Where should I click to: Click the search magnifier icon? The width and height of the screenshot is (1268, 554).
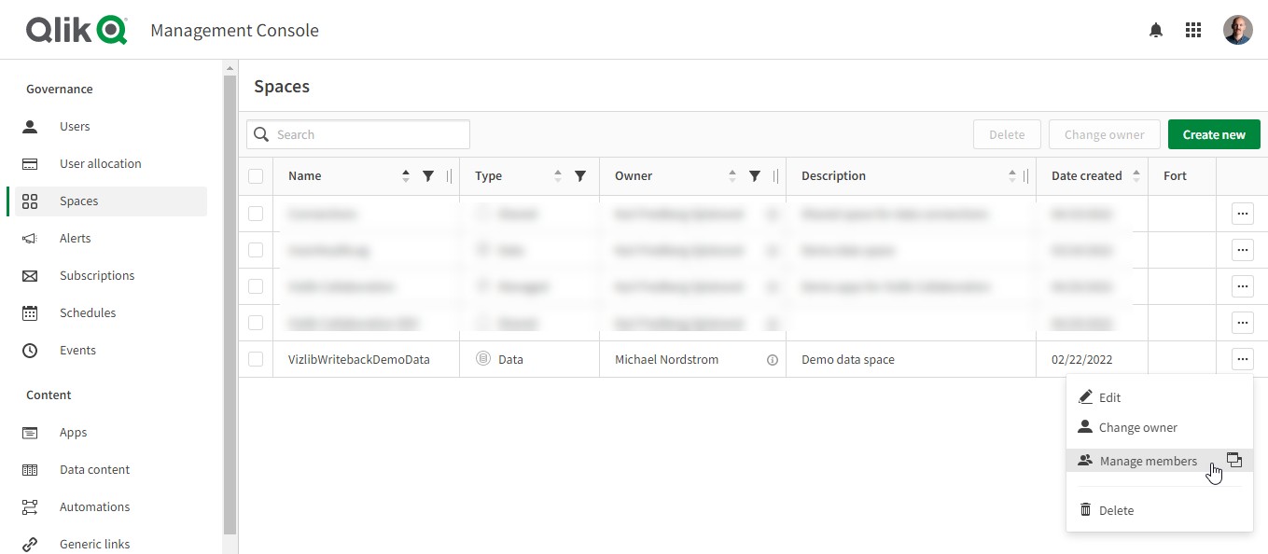pyautogui.click(x=261, y=134)
